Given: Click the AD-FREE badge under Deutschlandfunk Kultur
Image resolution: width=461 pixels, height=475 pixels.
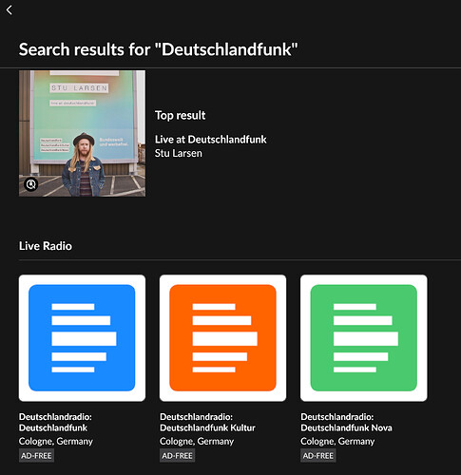Looking at the screenshot, I should [177, 456].
